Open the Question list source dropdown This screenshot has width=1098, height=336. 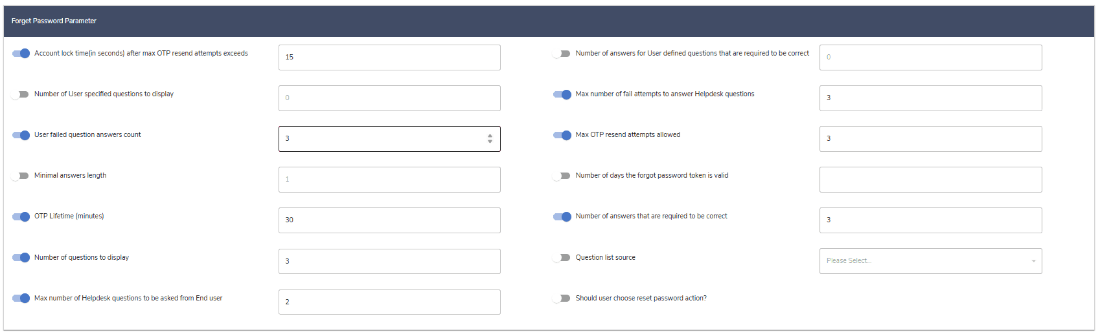(x=930, y=261)
